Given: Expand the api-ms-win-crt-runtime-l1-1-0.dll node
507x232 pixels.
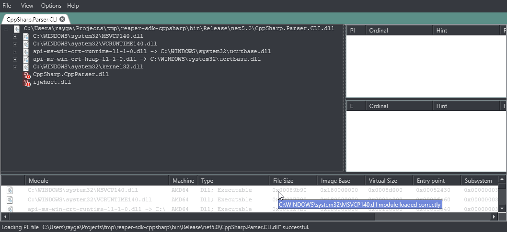Looking at the screenshot, I should click(x=15, y=52).
